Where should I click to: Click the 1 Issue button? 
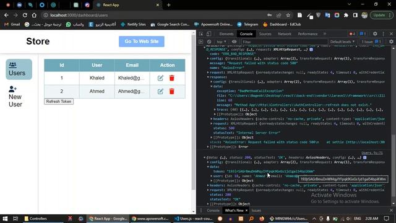(371, 42)
